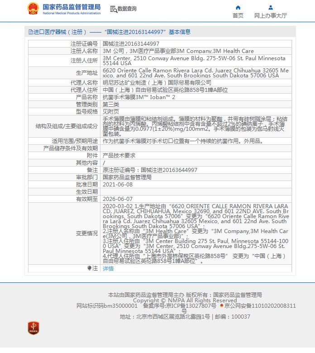The width and height of the screenshot is (315, 353).
Task: Open 京公网安备11010202008311 link
Action: point(260,306)
